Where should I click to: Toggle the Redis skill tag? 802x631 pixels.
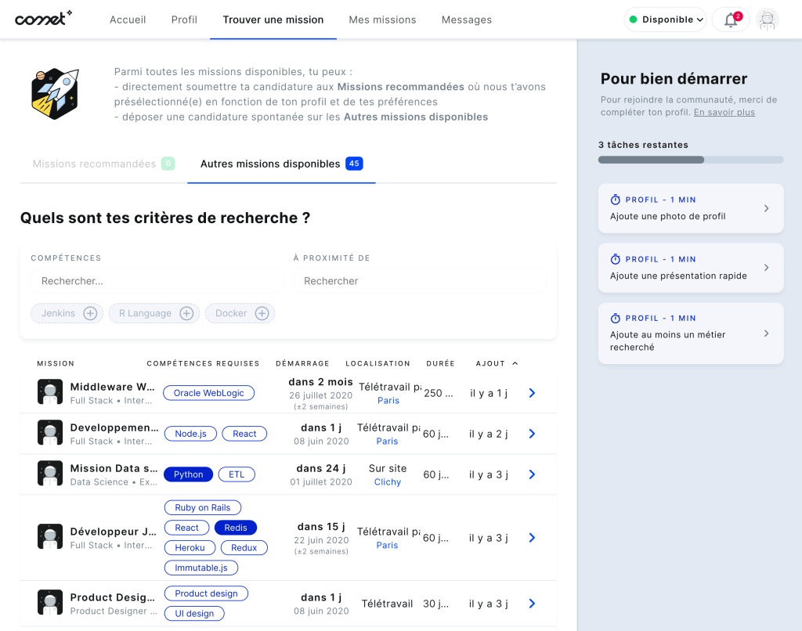coord(236,528)
